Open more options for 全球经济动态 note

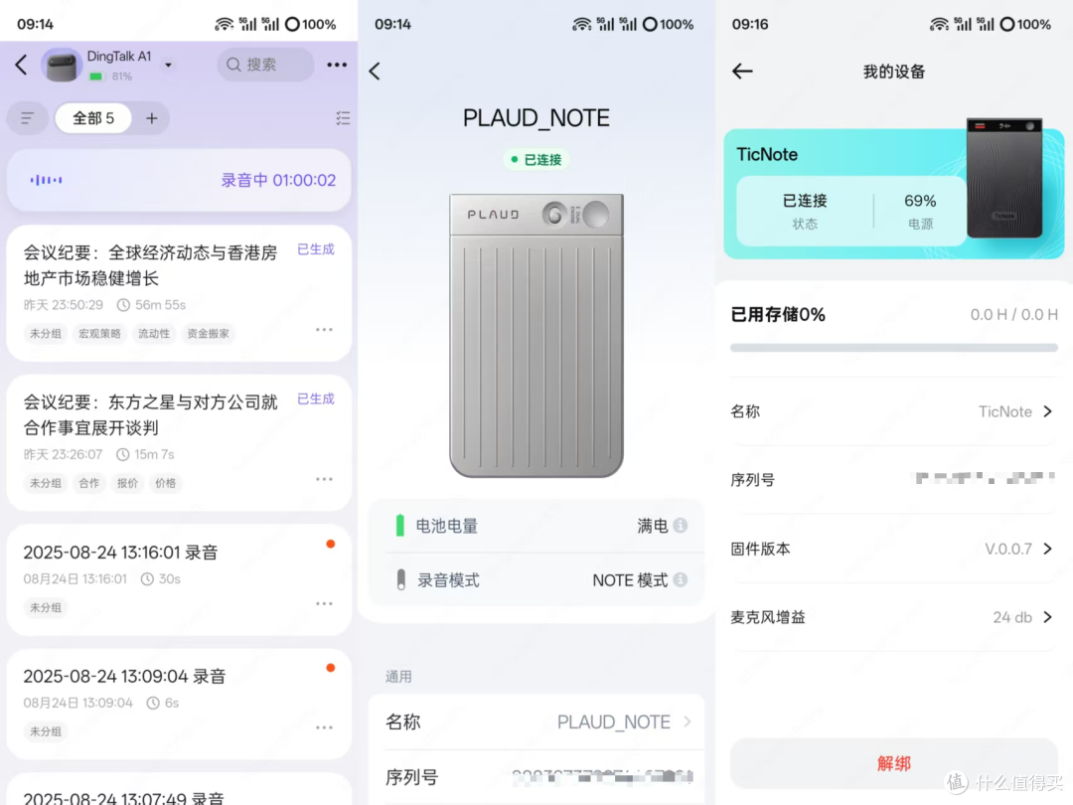(x=324, y=330)
